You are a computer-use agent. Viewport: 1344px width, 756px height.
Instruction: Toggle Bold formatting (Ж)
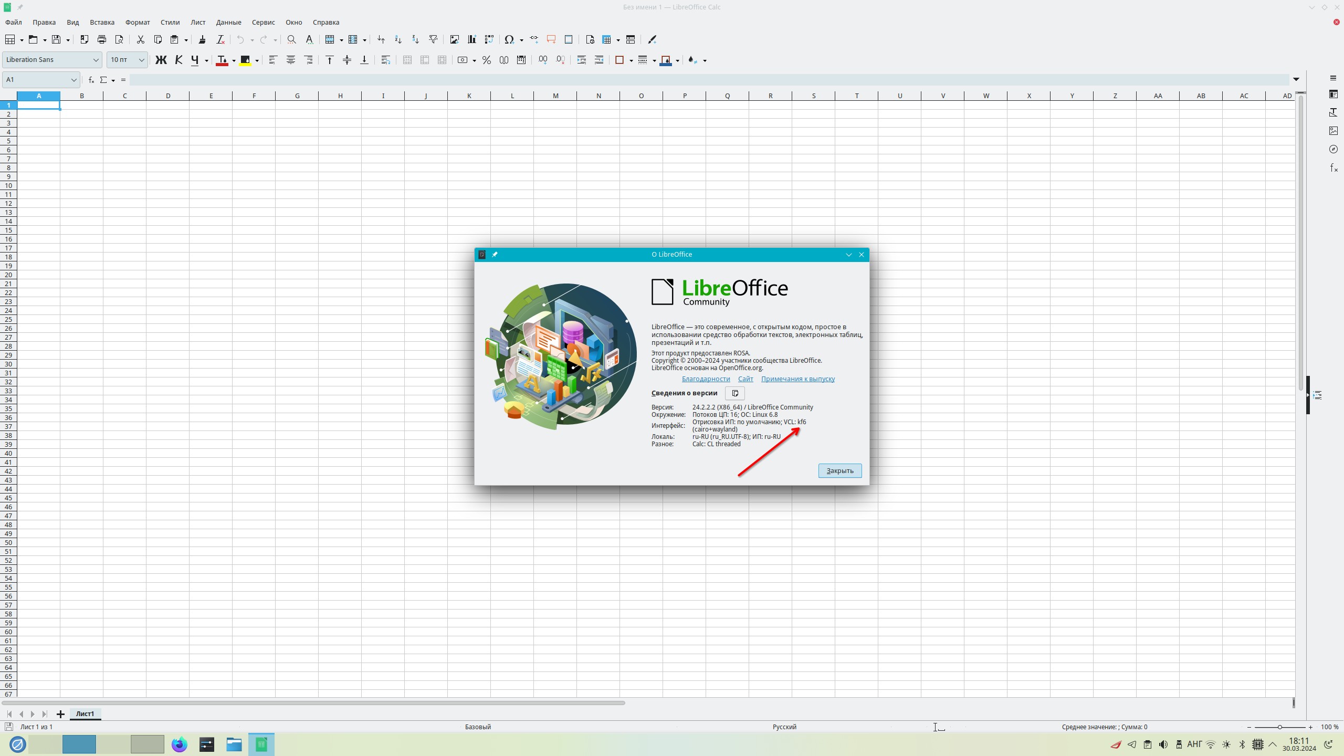click(x=161, y=60)
